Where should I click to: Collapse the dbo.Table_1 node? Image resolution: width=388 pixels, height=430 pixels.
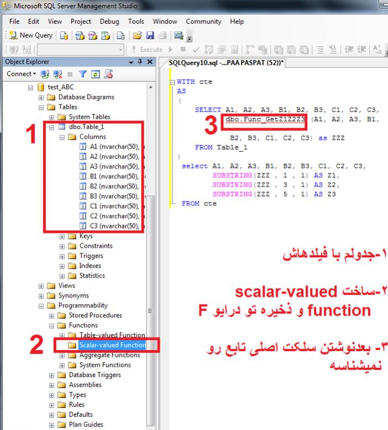click(51, 128)
